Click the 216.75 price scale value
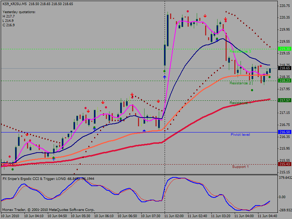This screenshot has width=292, height=219. tap(285, 124)
